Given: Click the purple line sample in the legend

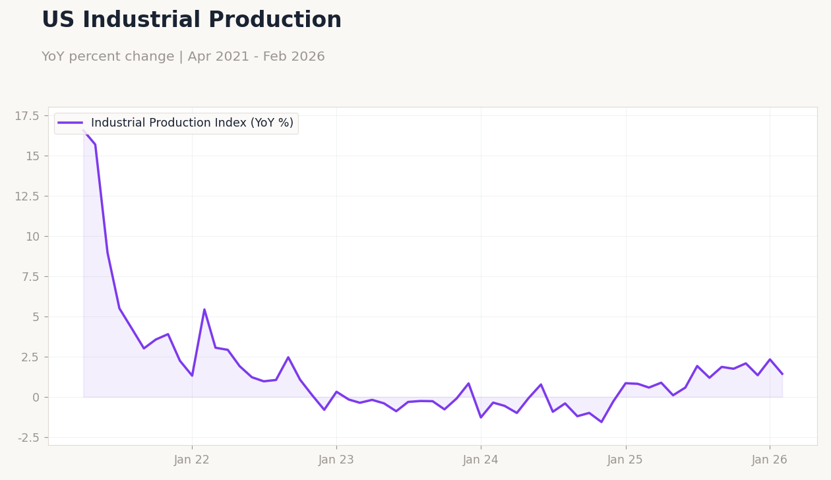Looking at the screenshot, I should coord(71,123).
